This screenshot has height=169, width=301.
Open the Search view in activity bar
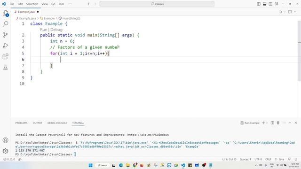pos(5,24)
